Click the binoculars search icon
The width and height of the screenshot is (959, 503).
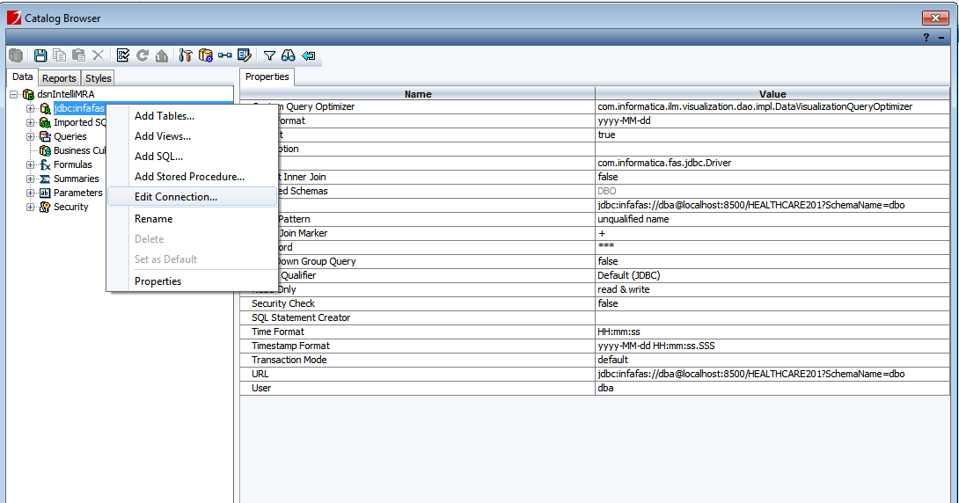(x=288, y=55)
